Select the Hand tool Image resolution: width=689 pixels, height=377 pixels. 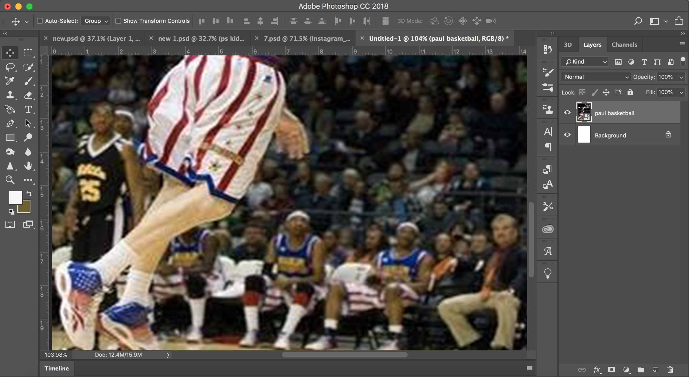pos(28,166)
